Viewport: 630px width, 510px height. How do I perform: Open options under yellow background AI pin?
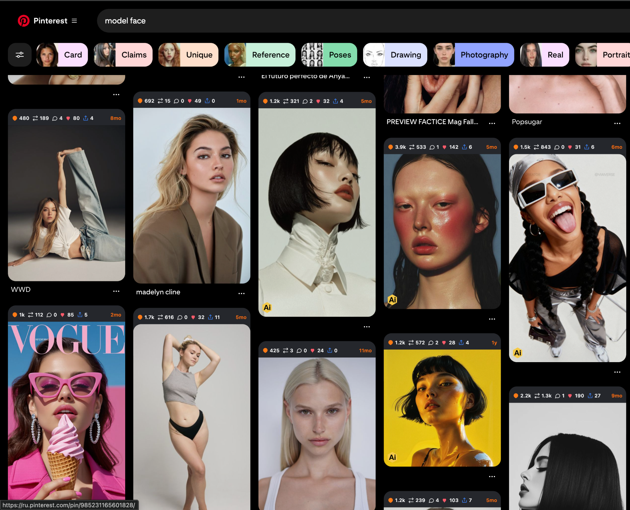(492, 476)
